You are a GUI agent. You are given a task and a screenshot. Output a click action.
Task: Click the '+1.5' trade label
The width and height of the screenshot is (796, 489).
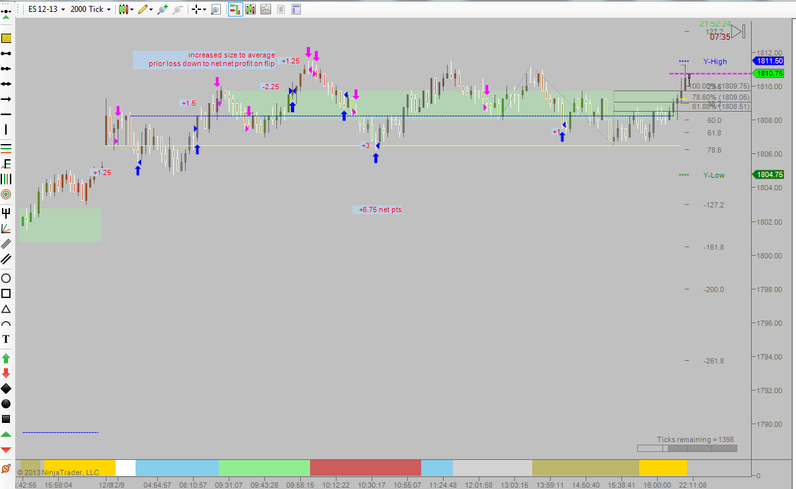click(188, 103)
